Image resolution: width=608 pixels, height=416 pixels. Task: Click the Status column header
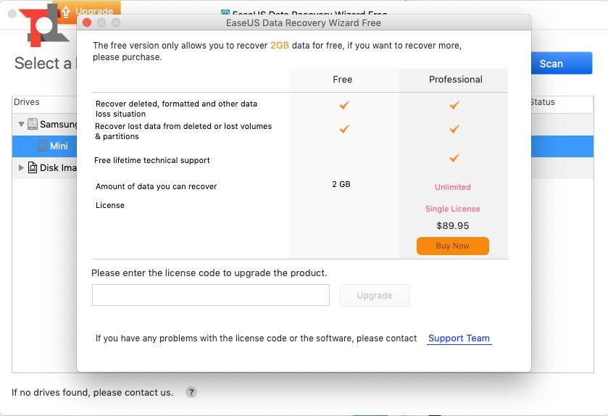click(542, 102)
